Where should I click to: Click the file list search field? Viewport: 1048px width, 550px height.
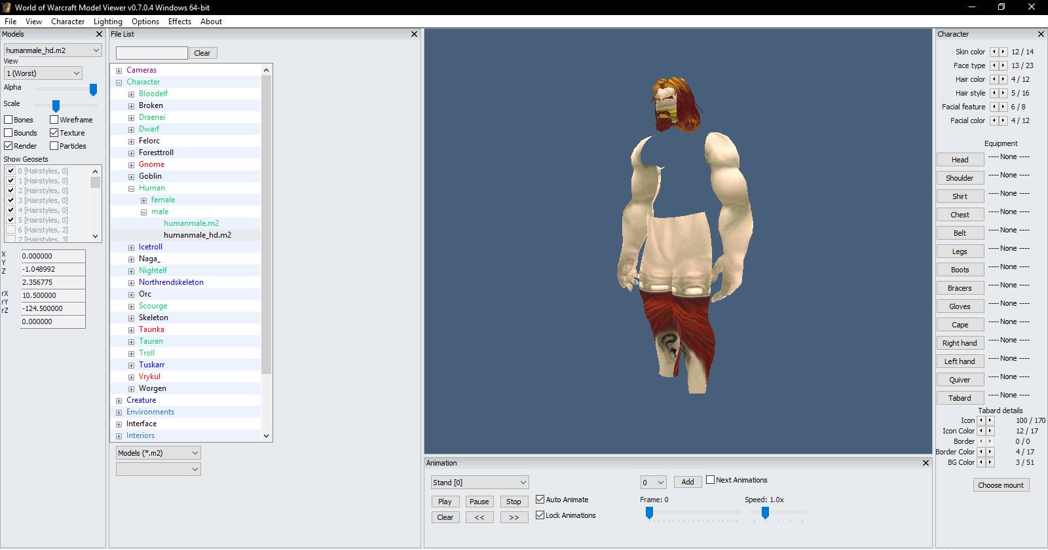coord(152,53)
